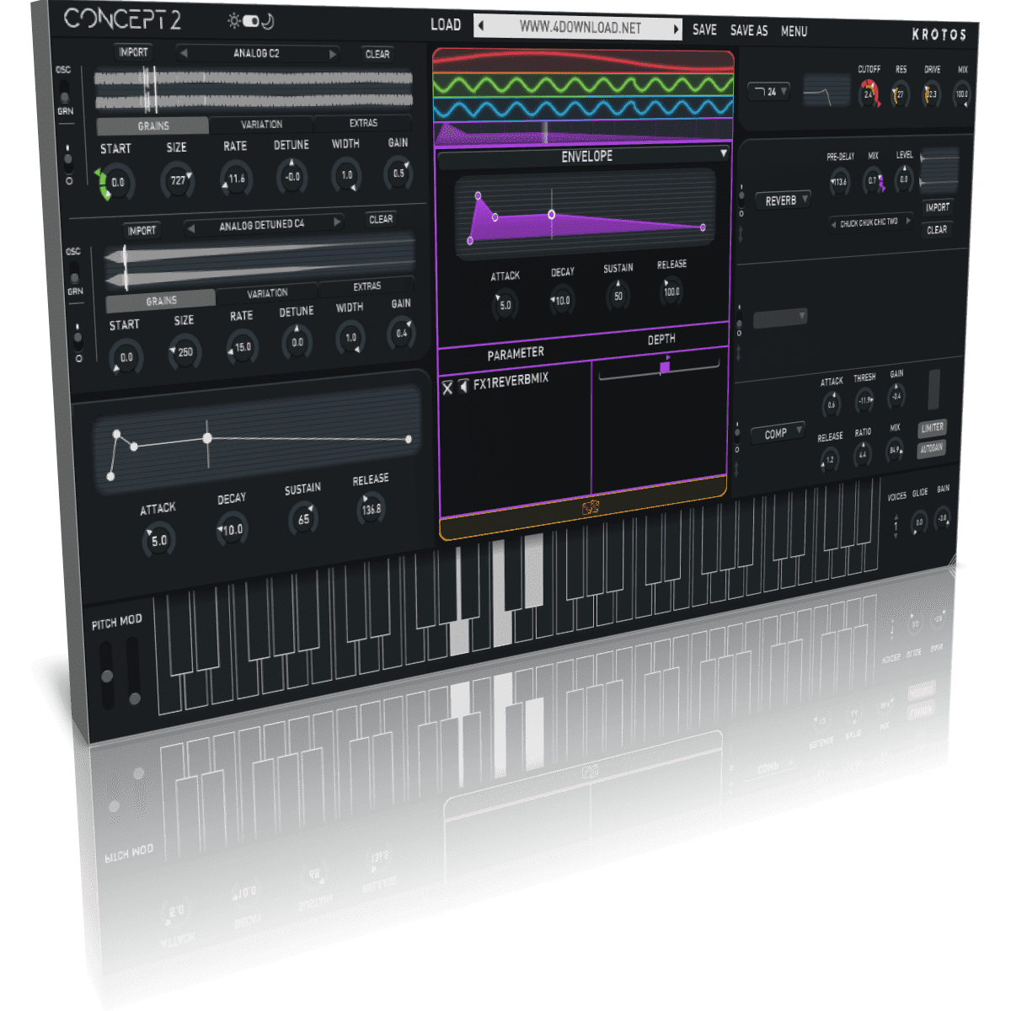1011x1011 pixels.
Task: Toggle OSC/GRN switch for Analog Detuned C4
Action: [x=74, y=271]
